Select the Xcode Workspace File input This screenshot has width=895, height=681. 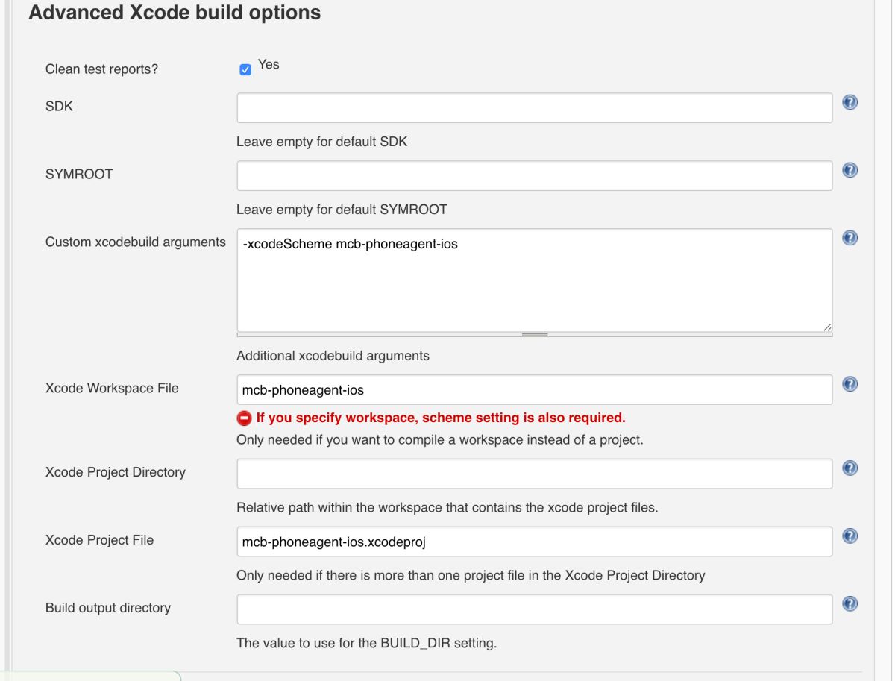[x=534, y=389]
